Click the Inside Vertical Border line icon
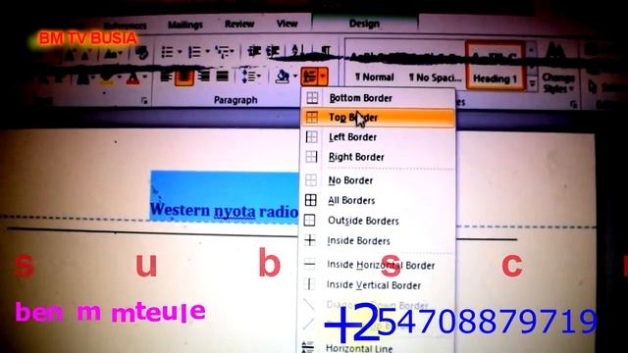 point(309,284)
